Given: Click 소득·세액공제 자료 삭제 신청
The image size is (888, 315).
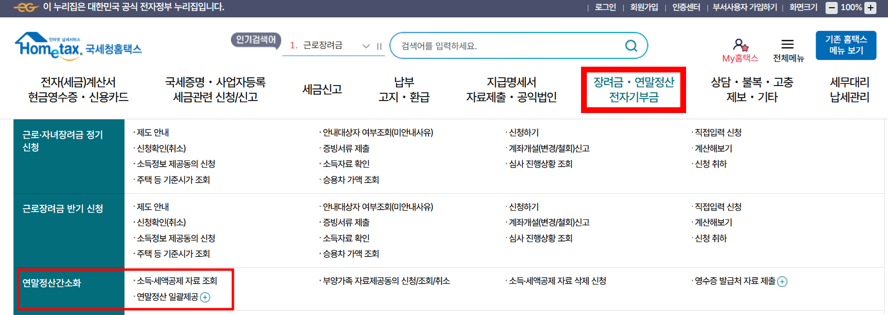Looking at the screenshot, I should 557,281.
